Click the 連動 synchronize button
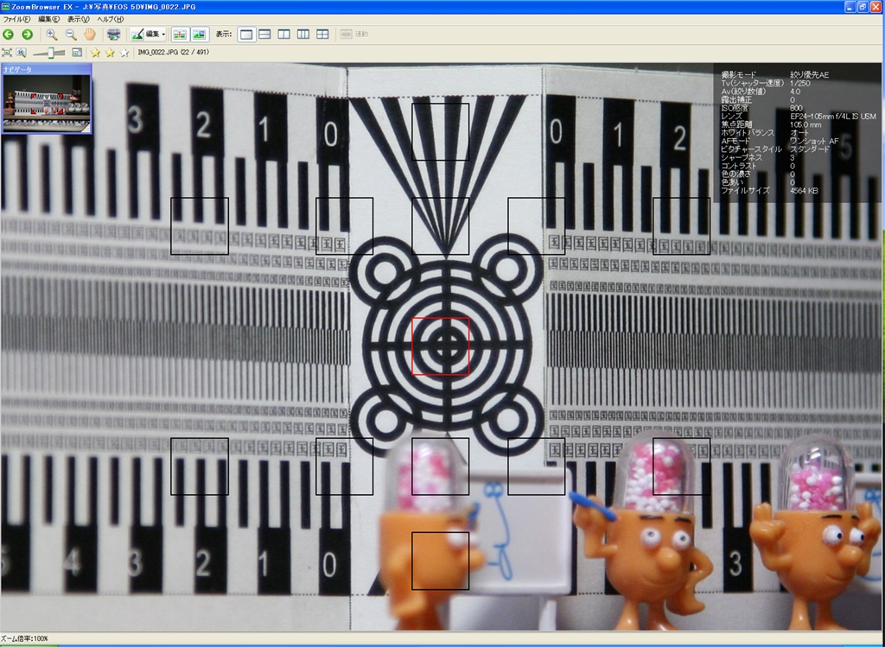The width and height of the screenshot is (885, 647). pyautogui.click(x=354, y=35)
